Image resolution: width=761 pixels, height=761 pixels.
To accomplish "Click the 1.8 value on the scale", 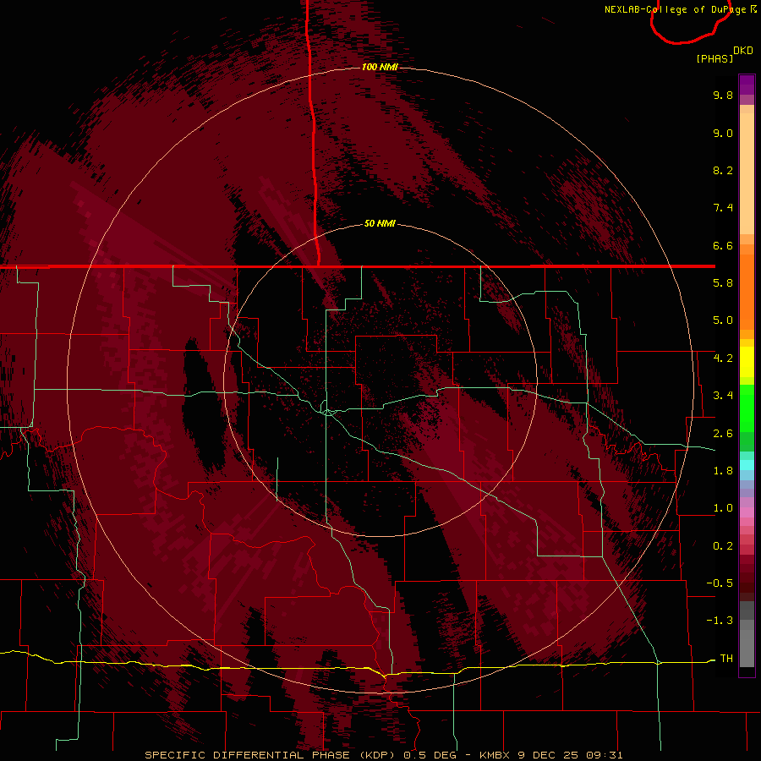I will [723, 471].
